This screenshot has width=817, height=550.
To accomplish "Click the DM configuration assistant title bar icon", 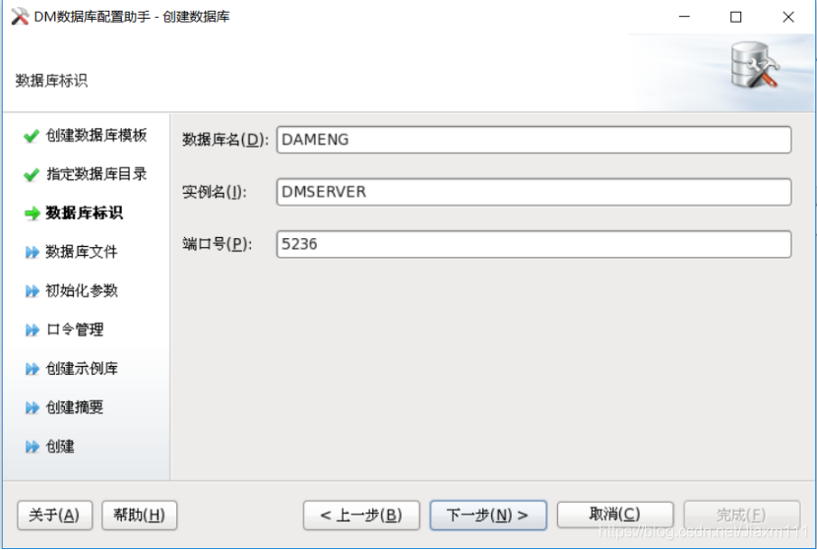I will tap(20, 17).
